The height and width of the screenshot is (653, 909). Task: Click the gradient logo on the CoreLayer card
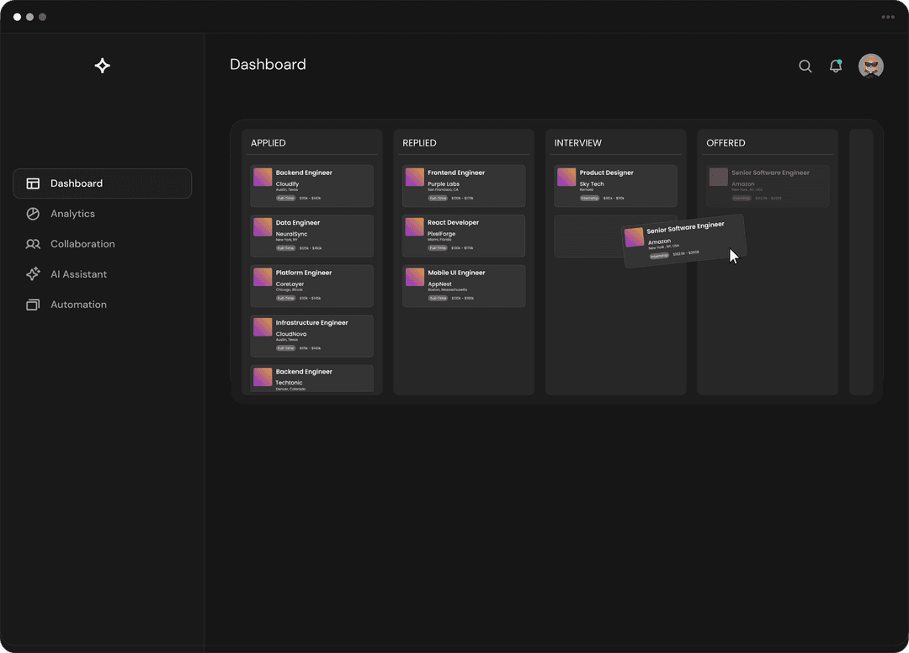pyautogui.click(x=263, y=276)
